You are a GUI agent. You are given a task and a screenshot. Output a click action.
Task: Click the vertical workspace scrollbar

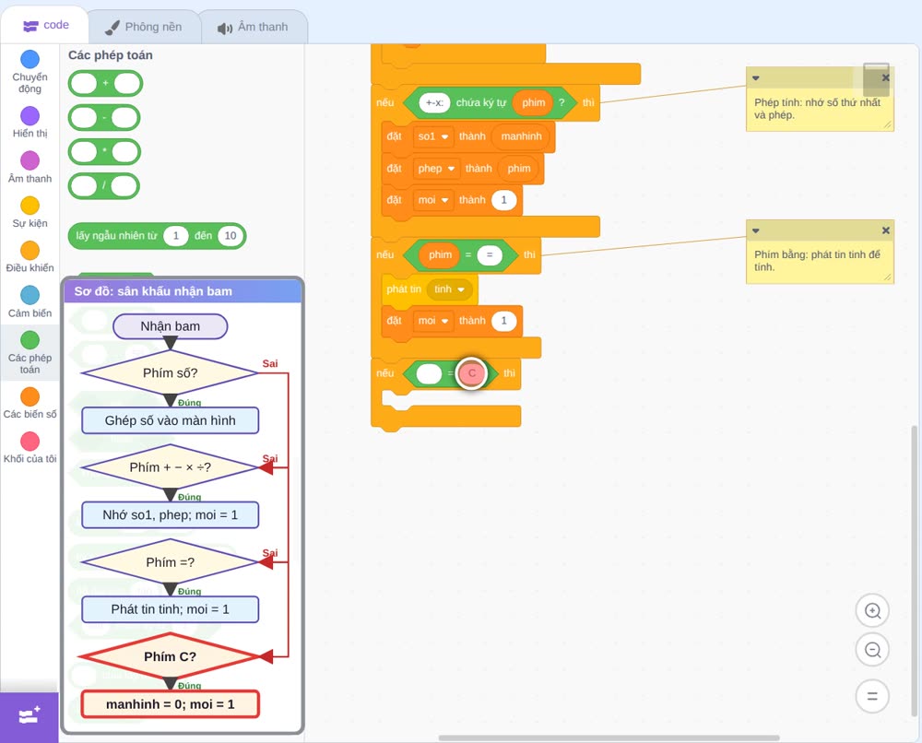point(915,571)
